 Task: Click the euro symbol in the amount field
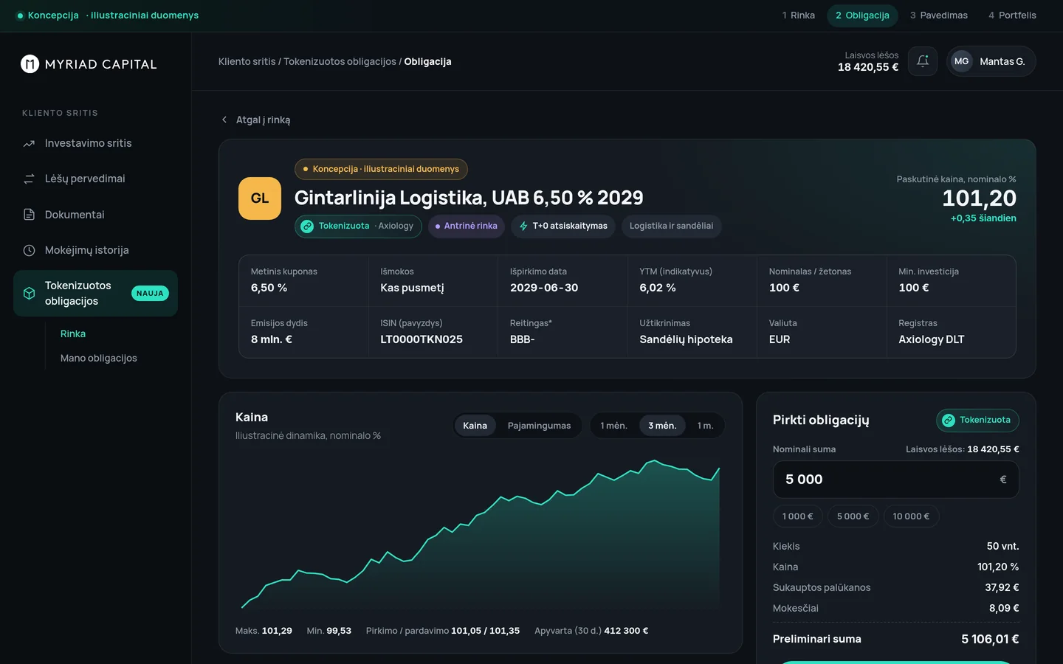[1002, 480]
